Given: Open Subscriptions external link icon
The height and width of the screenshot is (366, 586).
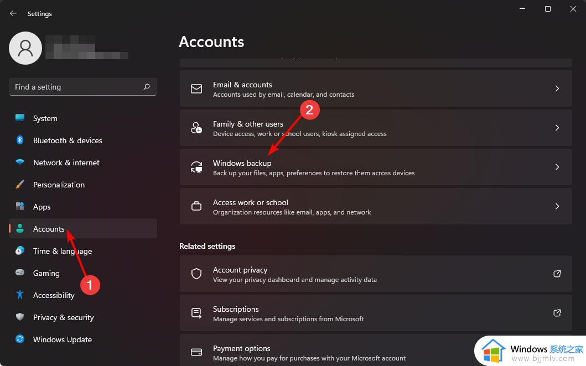Looking at the screenshot, I should (557, 313).
